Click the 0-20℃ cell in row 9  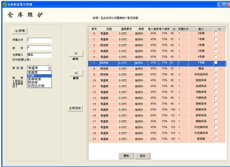[126, 75]
